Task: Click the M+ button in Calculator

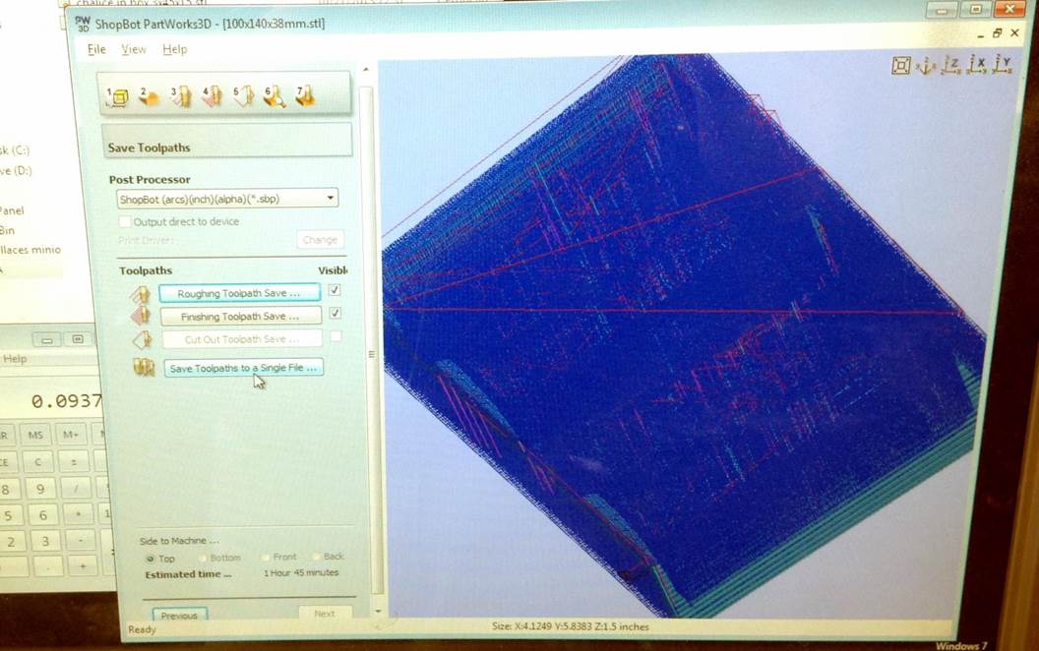Action: (71, 434)
